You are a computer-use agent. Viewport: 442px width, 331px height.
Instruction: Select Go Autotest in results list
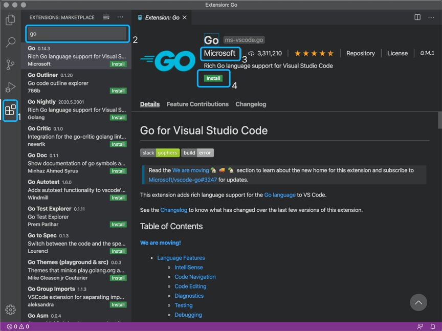[x=76, y=190]
